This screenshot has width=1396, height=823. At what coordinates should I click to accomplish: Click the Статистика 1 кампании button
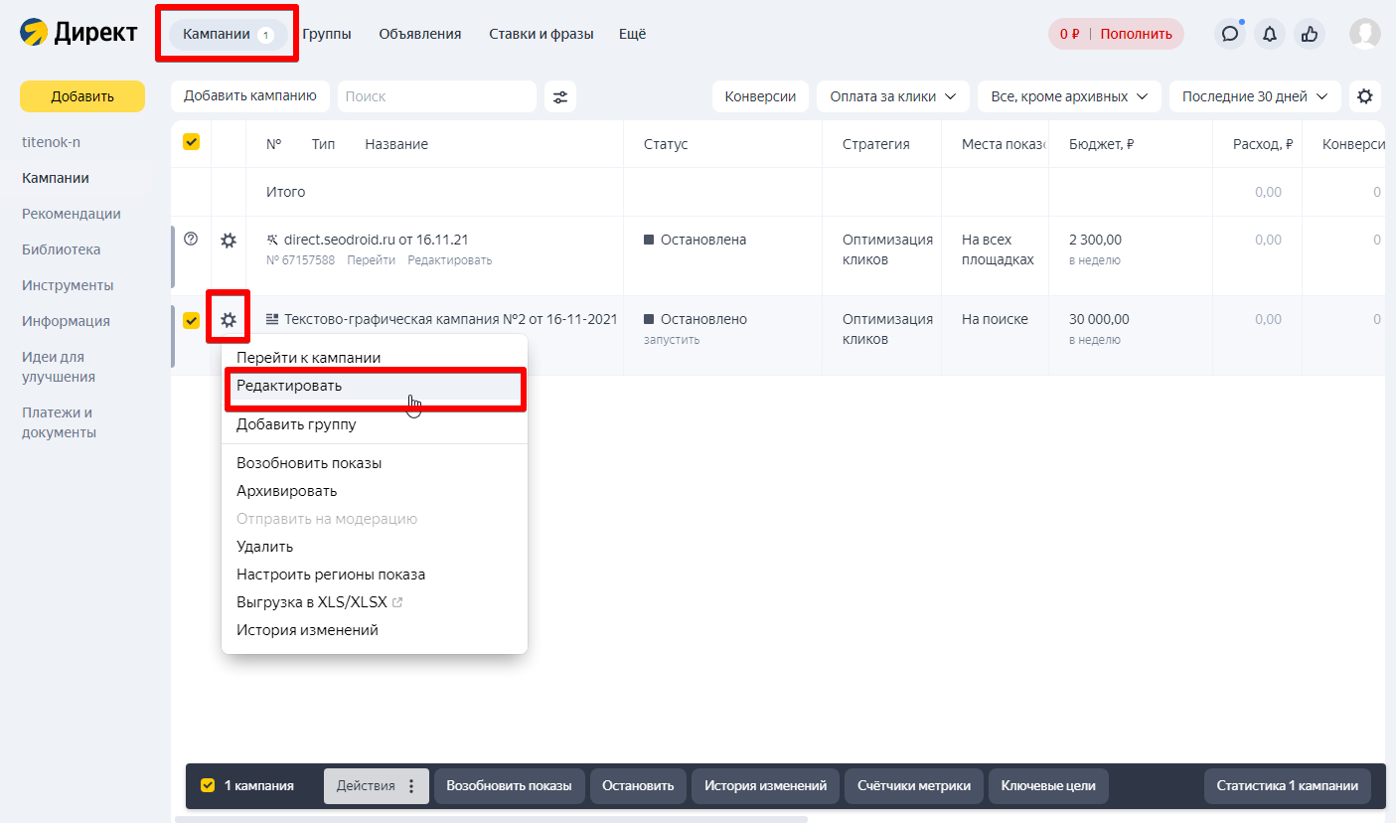coord(1288,785)
